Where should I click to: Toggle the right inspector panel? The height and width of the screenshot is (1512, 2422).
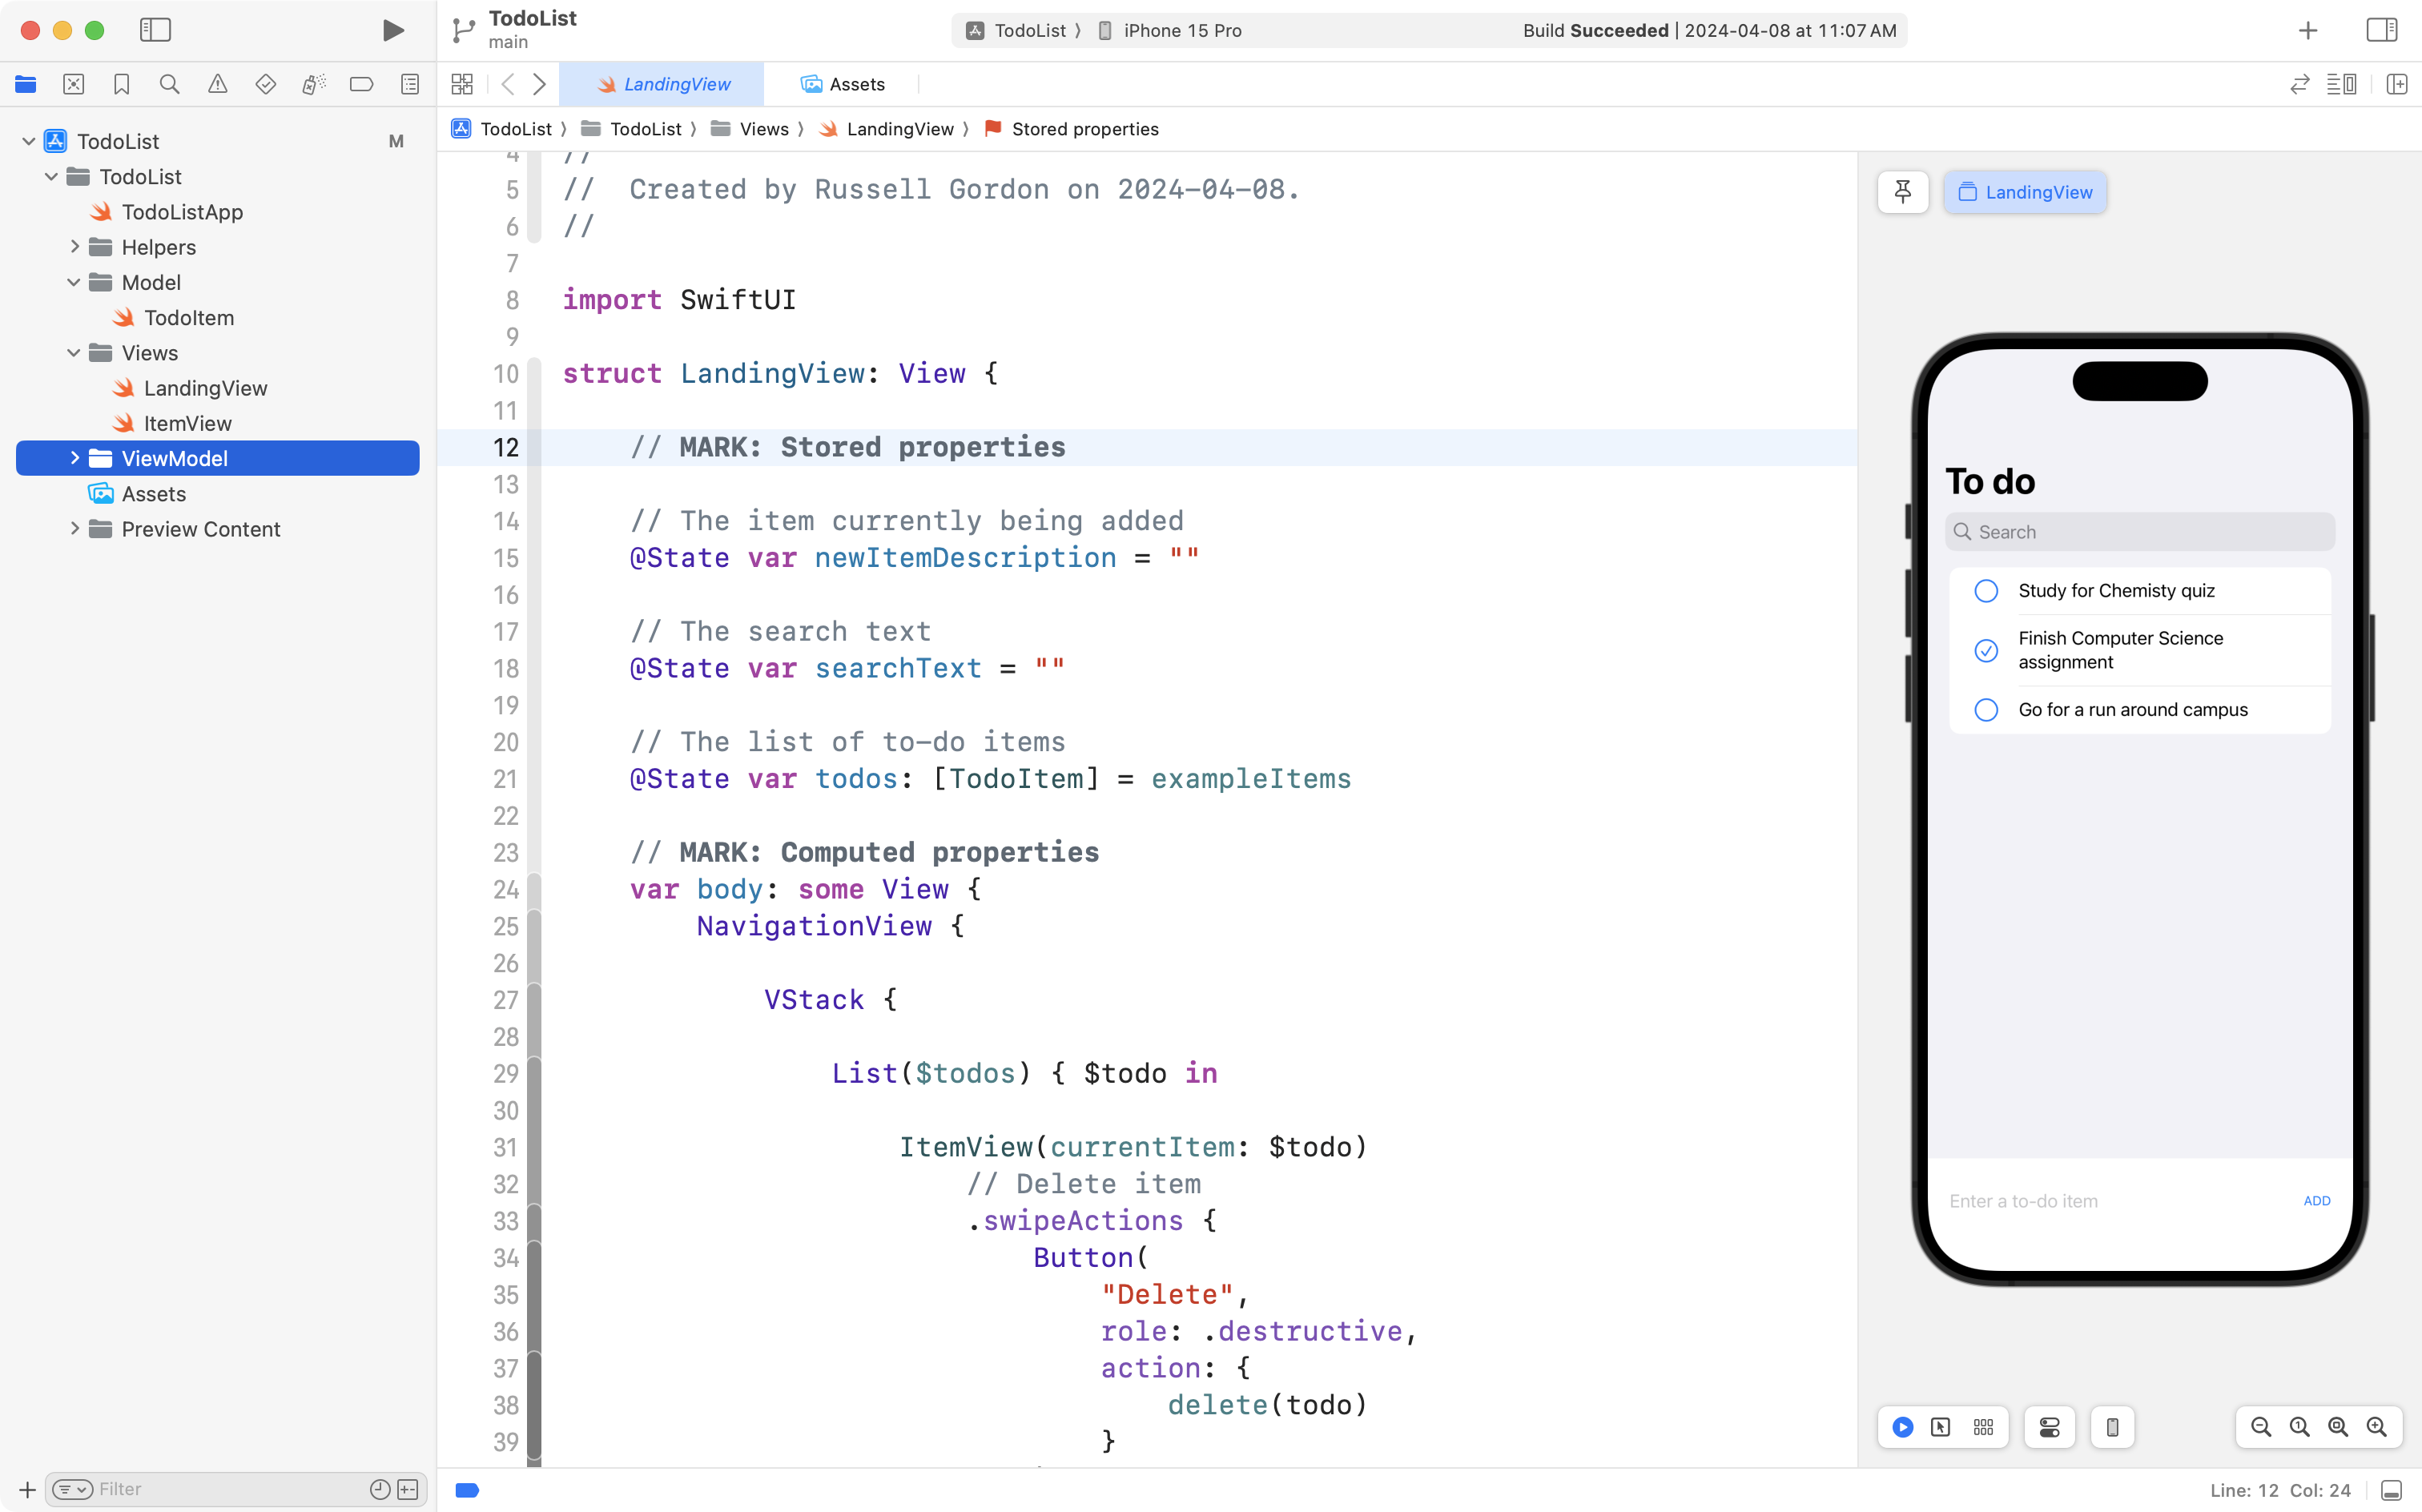(x=2381, y=30)
